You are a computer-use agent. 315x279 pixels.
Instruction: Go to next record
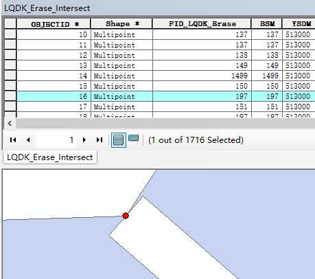coord(84,139)
